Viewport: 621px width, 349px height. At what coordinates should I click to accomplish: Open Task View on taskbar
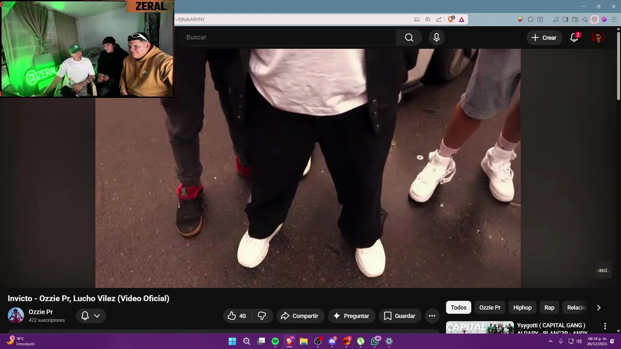pos(261,341)
